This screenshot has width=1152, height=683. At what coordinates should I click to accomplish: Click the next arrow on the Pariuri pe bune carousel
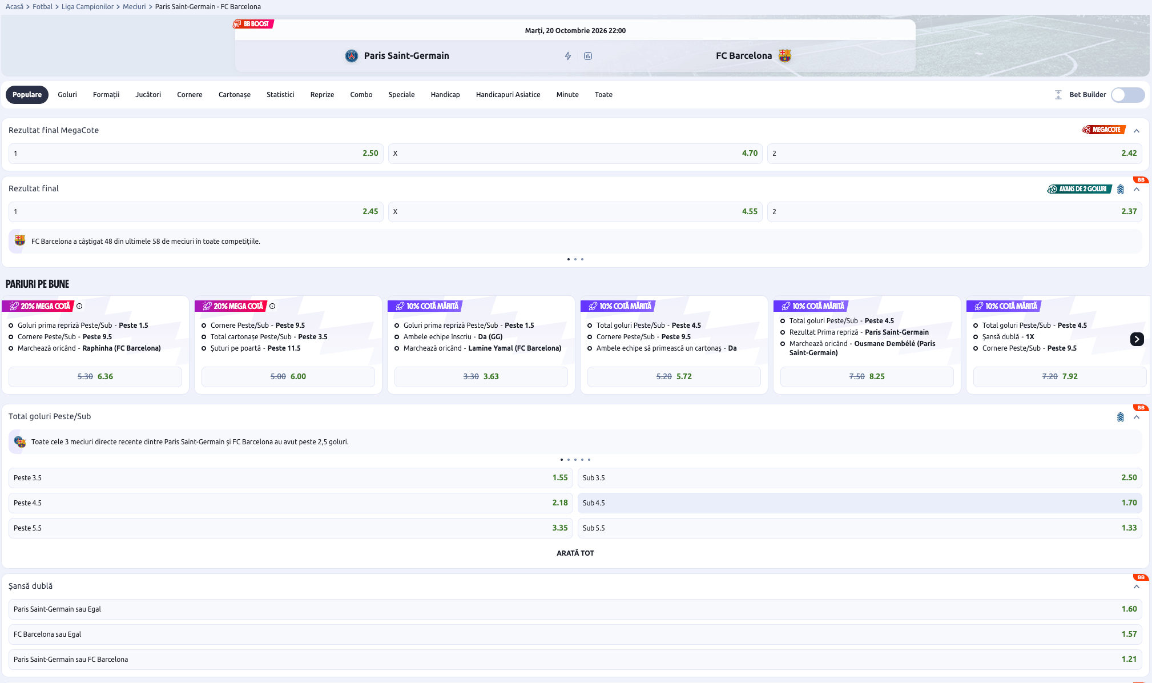coord(1137,339)
